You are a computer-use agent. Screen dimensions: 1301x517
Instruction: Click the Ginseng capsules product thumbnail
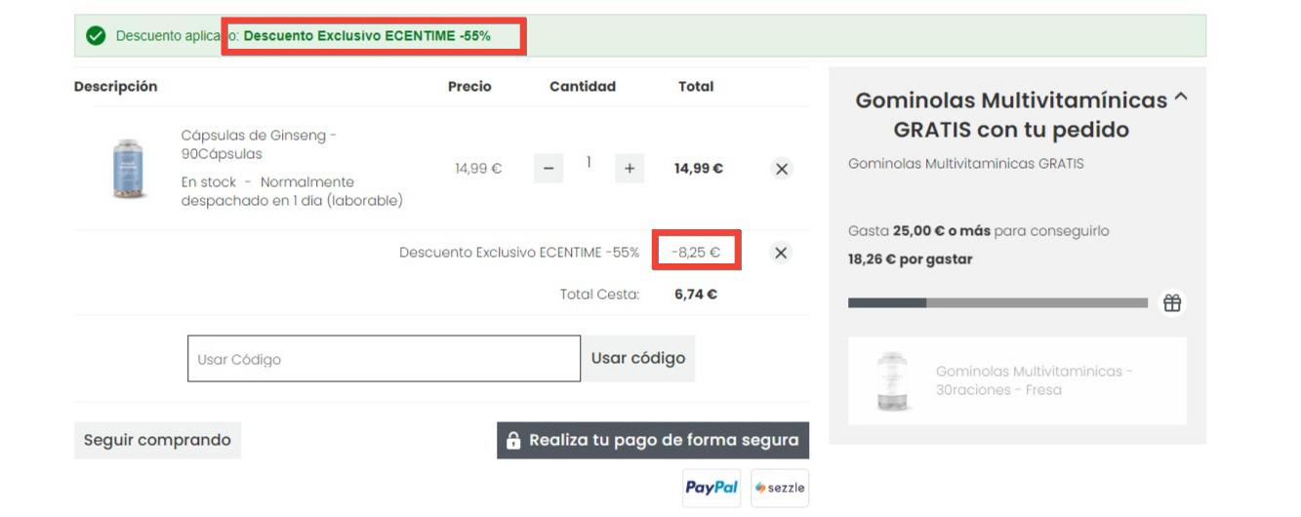(x=130, y=169)
